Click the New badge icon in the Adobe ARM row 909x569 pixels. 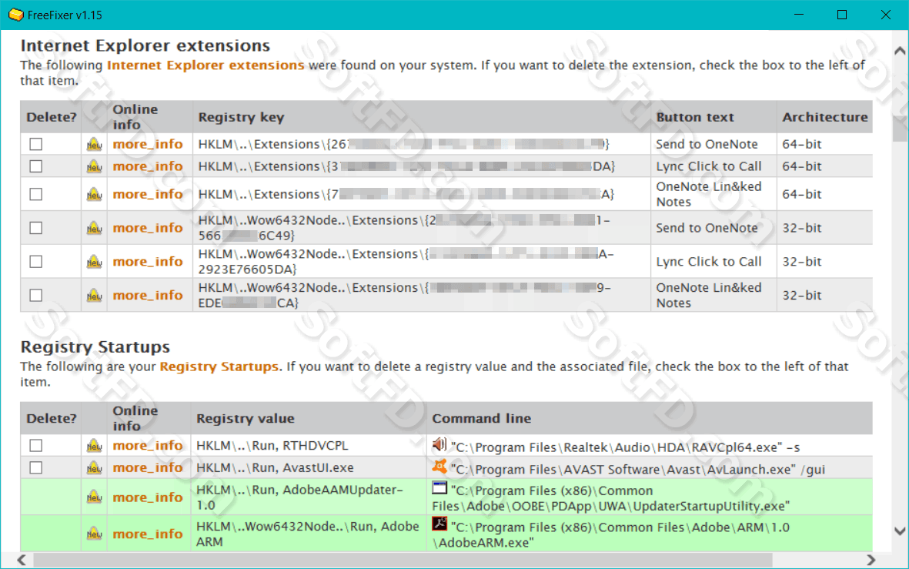tap(94, 534)
